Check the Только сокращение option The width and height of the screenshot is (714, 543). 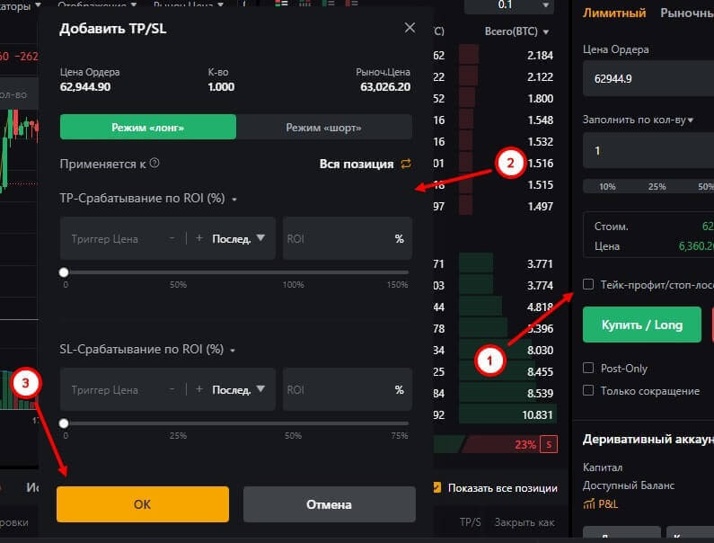click(x=588, y=390)
